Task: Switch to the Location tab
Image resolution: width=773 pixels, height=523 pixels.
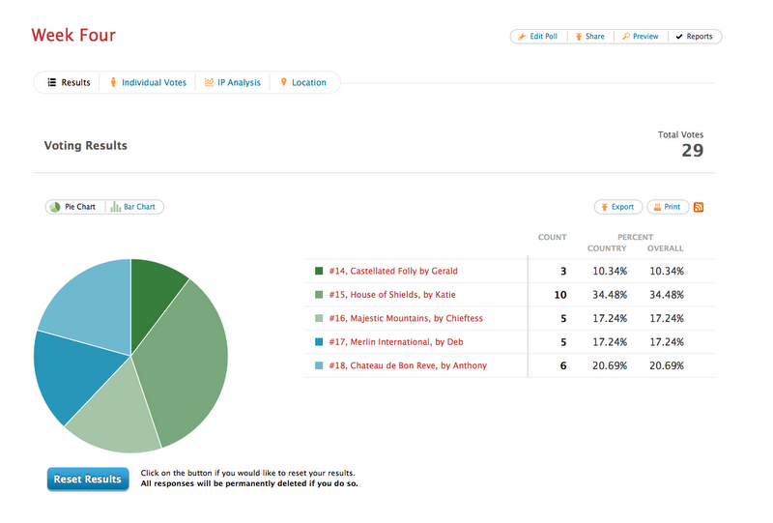Action: pyautogui.click(x=303, y=82)
